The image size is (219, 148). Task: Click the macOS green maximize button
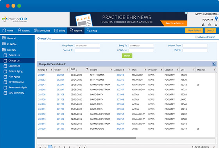point(19,6)
